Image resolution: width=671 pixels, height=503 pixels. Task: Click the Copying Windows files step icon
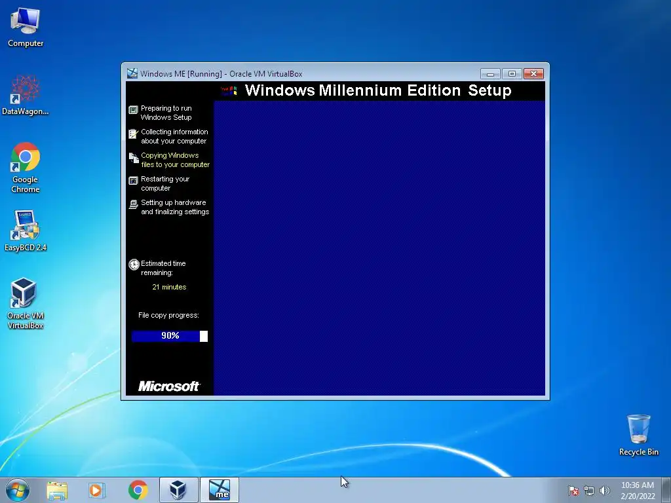(134, 158)
